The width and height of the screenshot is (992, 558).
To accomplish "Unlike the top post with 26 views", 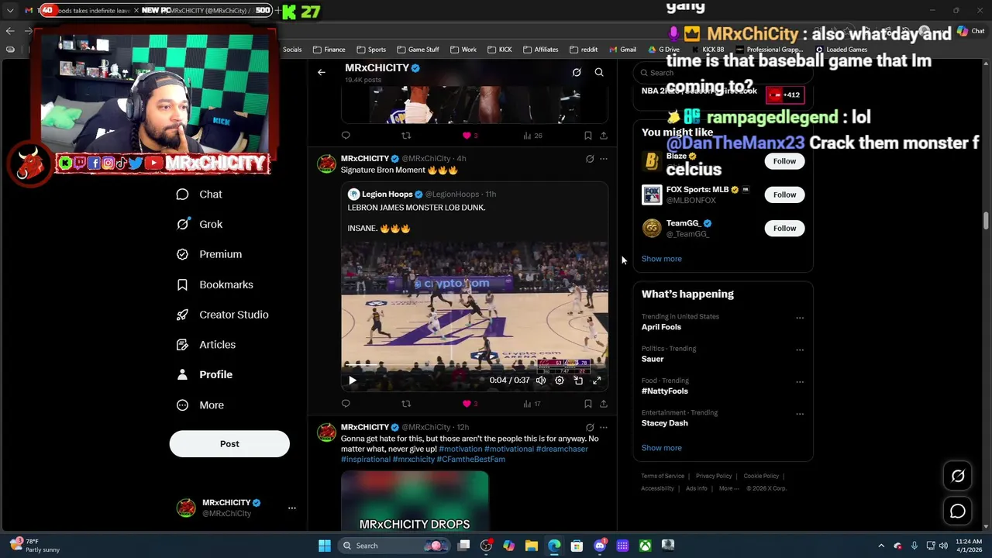I will [x=467, y=136].
